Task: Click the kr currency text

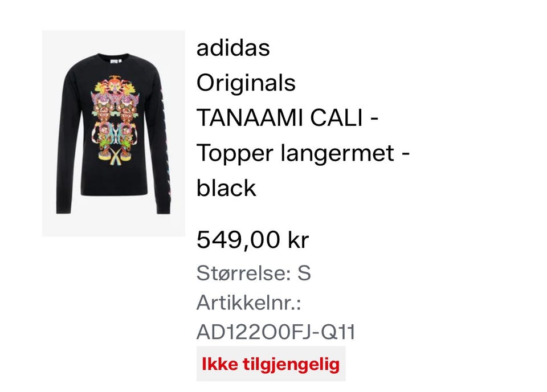Action: tap(299, 240)
